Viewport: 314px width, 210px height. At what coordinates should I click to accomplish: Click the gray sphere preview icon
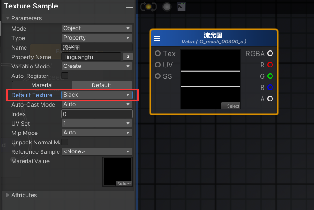click(x=167, y=7)
